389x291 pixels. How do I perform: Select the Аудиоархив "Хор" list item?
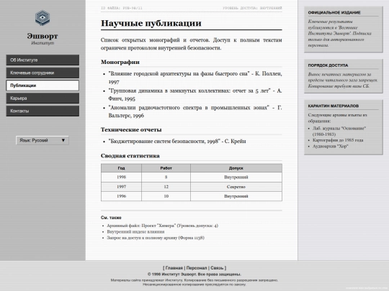click(331, 147)
